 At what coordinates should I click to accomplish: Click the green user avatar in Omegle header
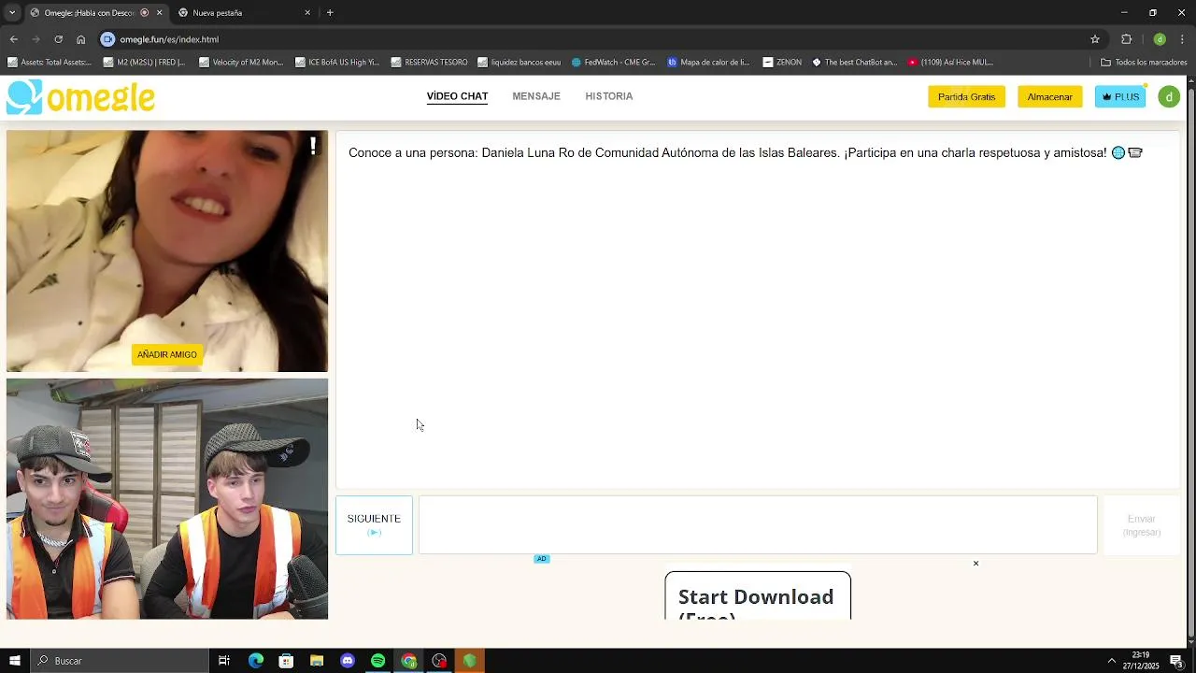pyautogui.click(x=1169, y=96)
